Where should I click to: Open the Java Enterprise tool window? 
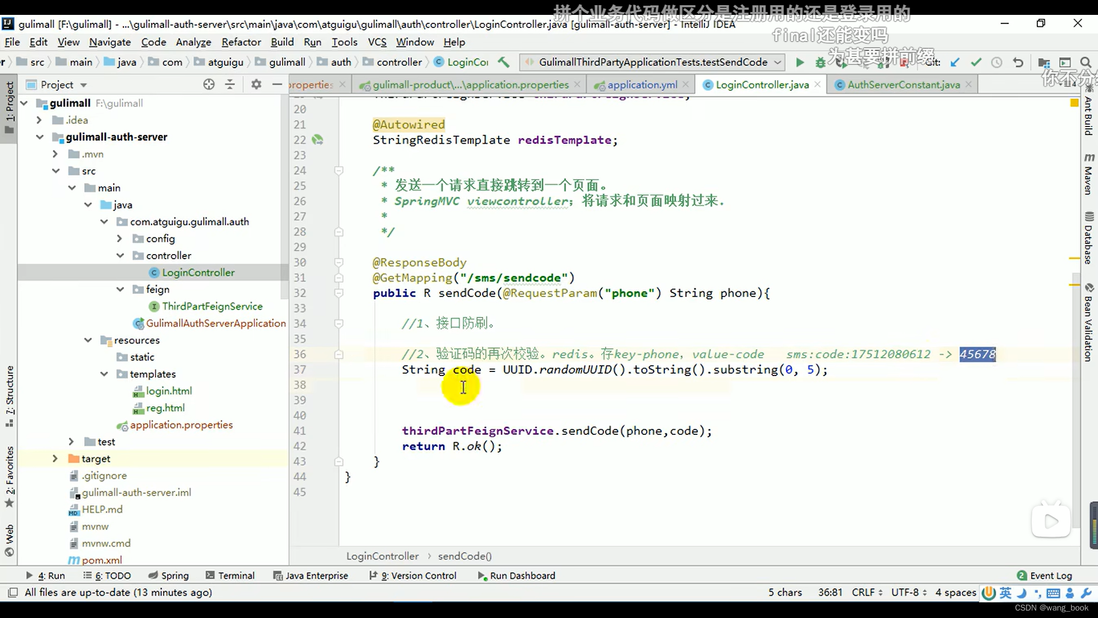[311, 576]
